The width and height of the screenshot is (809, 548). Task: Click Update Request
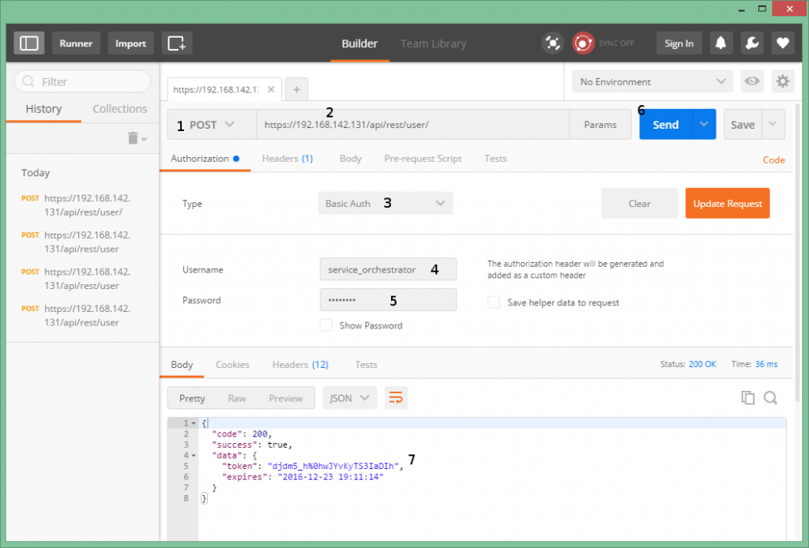click(727, 203)
